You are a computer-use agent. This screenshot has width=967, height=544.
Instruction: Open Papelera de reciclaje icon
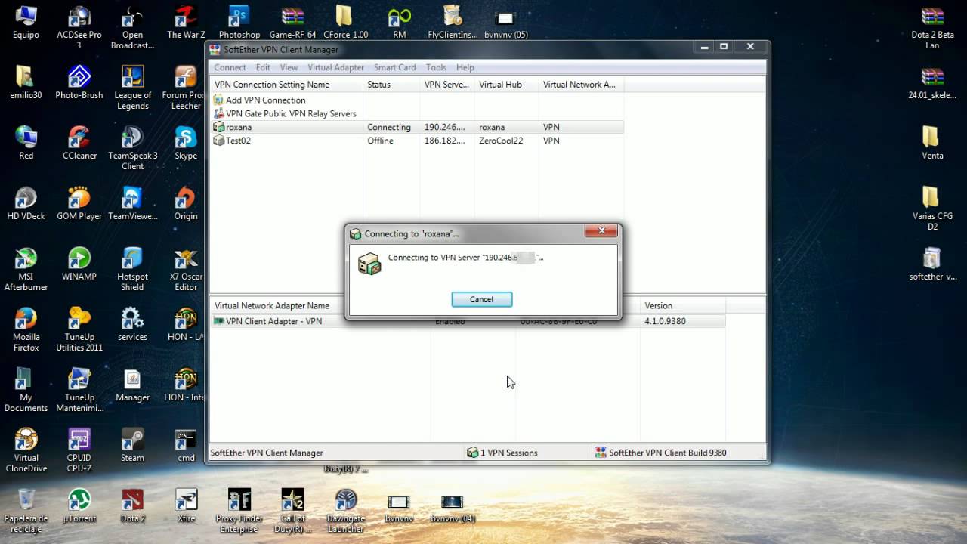(x=26, y=511)
